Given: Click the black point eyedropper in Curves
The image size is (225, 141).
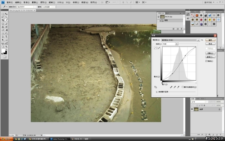Looking at the screenshot, I should click(x=171, y=86).
